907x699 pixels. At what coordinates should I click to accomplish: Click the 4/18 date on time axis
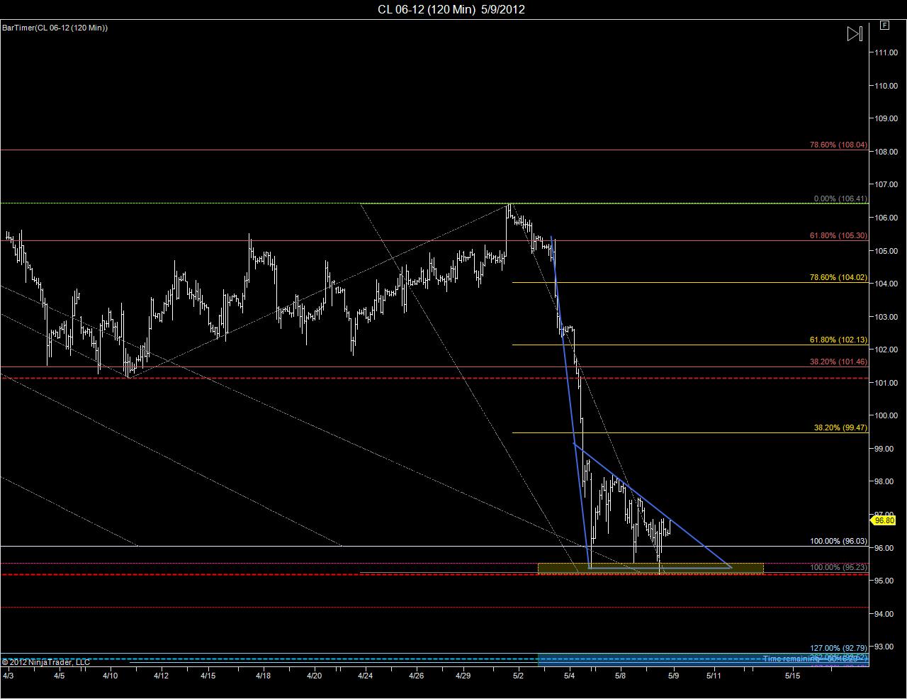(263, 676)
